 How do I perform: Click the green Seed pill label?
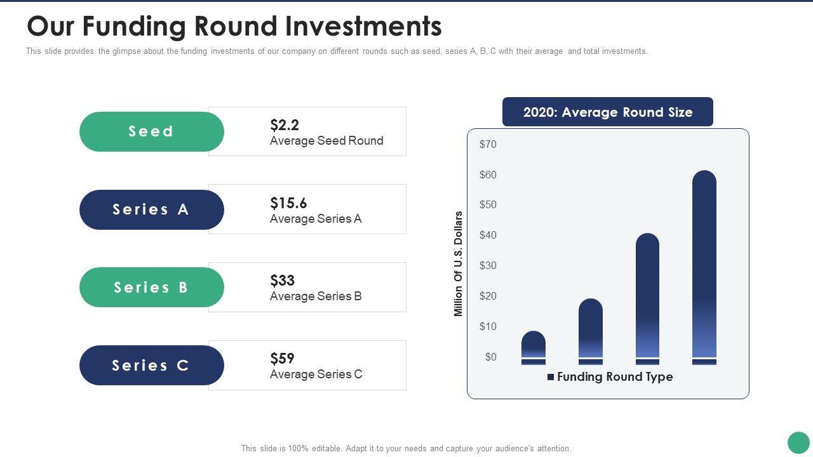click(x=151, y=131)
